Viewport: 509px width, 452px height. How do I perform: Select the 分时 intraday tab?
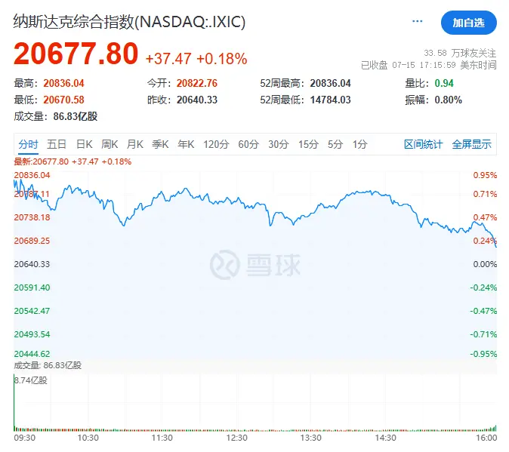(28, 144)
